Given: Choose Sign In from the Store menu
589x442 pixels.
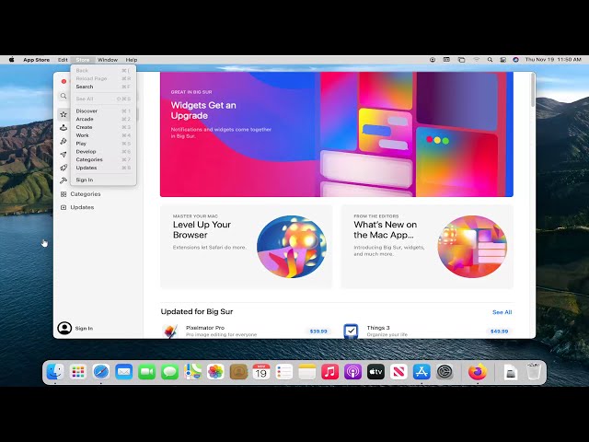Looking at the screenshot, I should point(103,180).
